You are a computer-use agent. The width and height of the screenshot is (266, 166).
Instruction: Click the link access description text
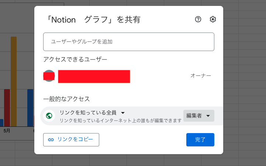click(x=121, y=121)
